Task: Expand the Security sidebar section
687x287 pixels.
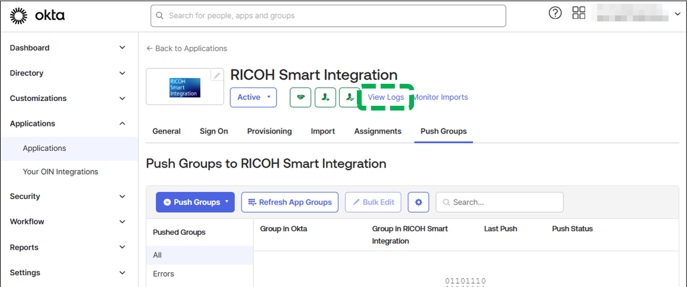Action: (68, 196)
